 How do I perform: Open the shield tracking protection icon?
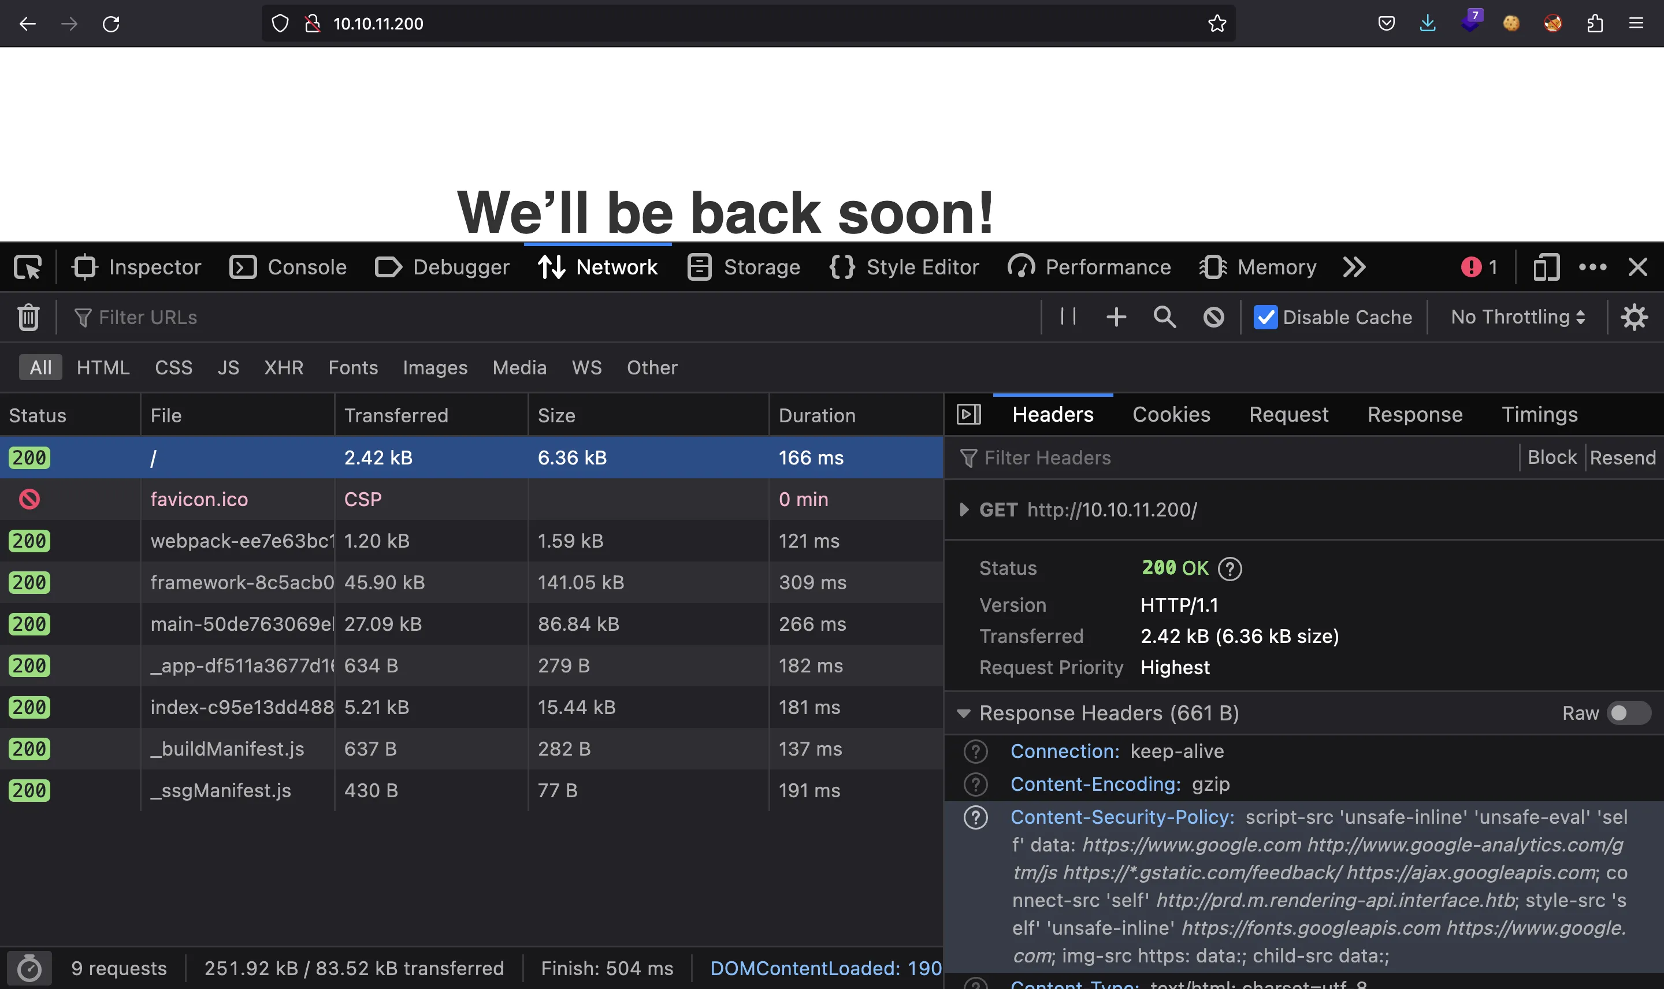click(x=280, y=24)
